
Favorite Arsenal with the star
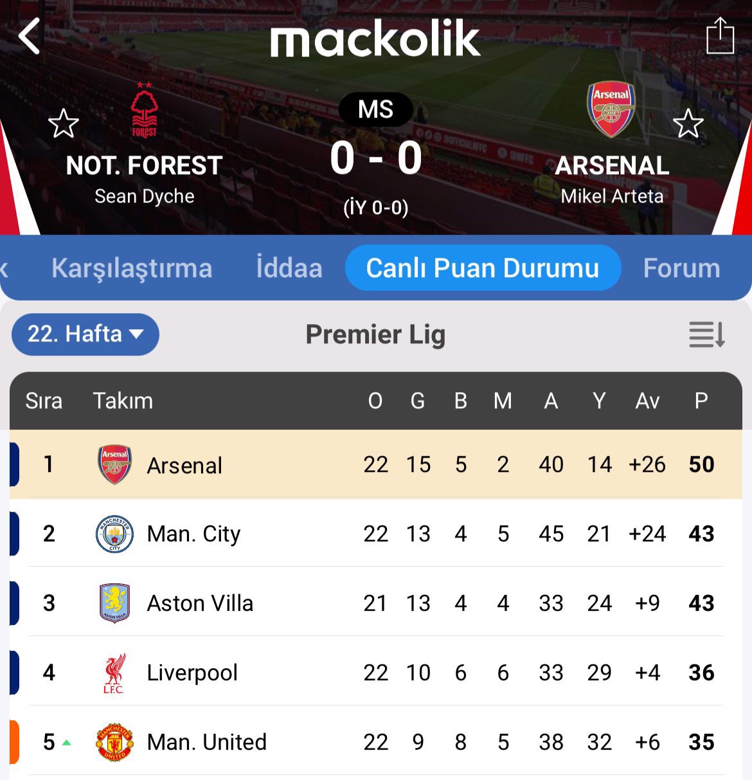tap(688, 123)
